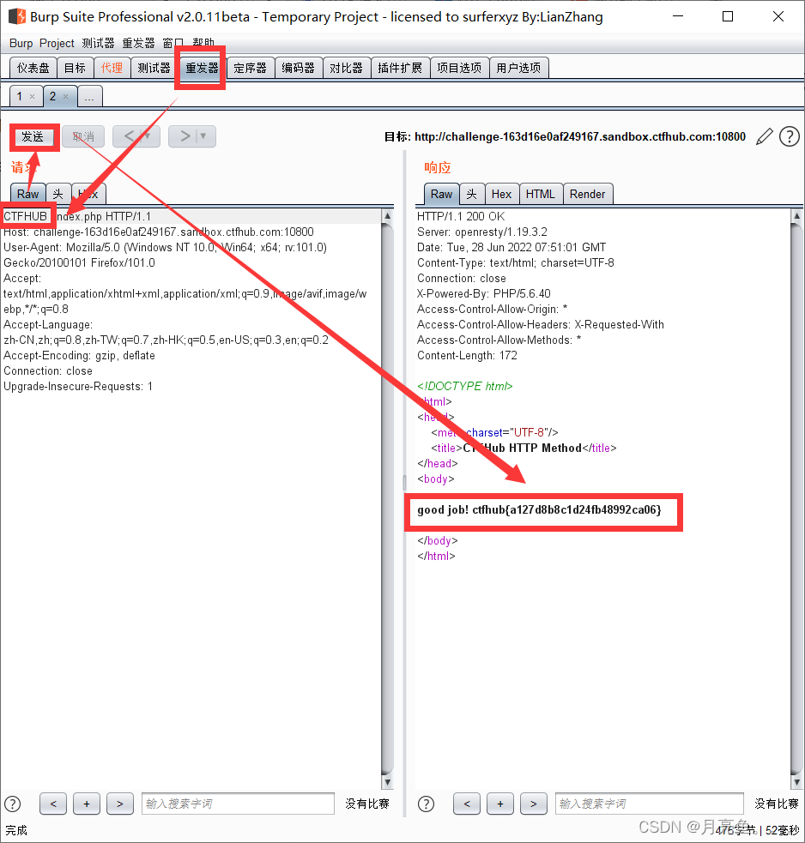Viewport: 805px width, 843px height.
Task: Click 取消 (Cancel) button
Action: pos(83,136)
